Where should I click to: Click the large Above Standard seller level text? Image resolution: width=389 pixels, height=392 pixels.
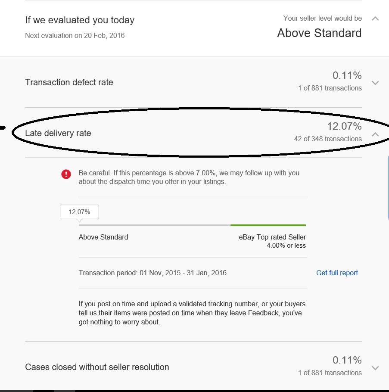point(319,33)
